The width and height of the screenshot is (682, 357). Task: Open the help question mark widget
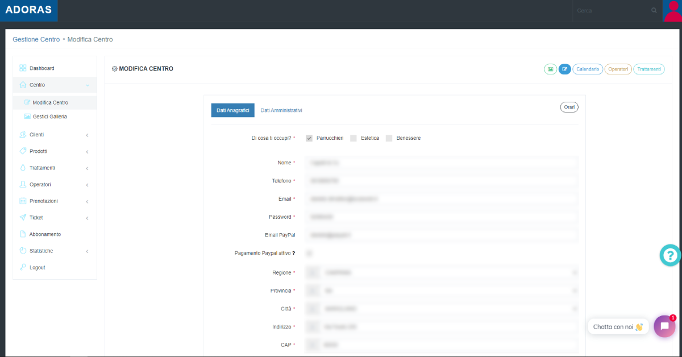(x=670, y=255)
